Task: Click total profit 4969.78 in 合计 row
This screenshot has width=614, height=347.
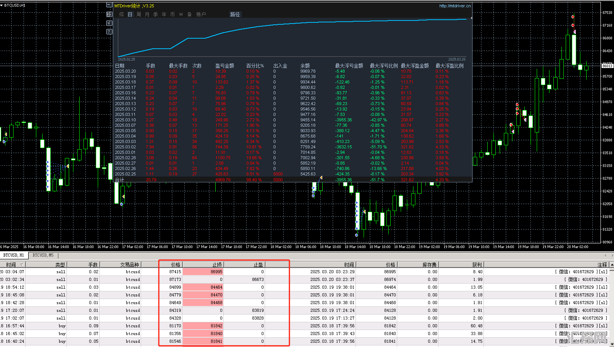Action: (223, 180)
